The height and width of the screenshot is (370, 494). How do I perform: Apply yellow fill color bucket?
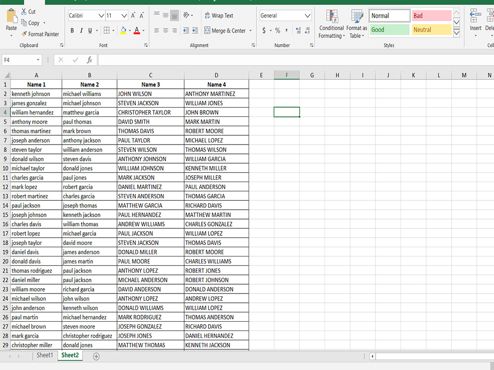coord(123,31)
